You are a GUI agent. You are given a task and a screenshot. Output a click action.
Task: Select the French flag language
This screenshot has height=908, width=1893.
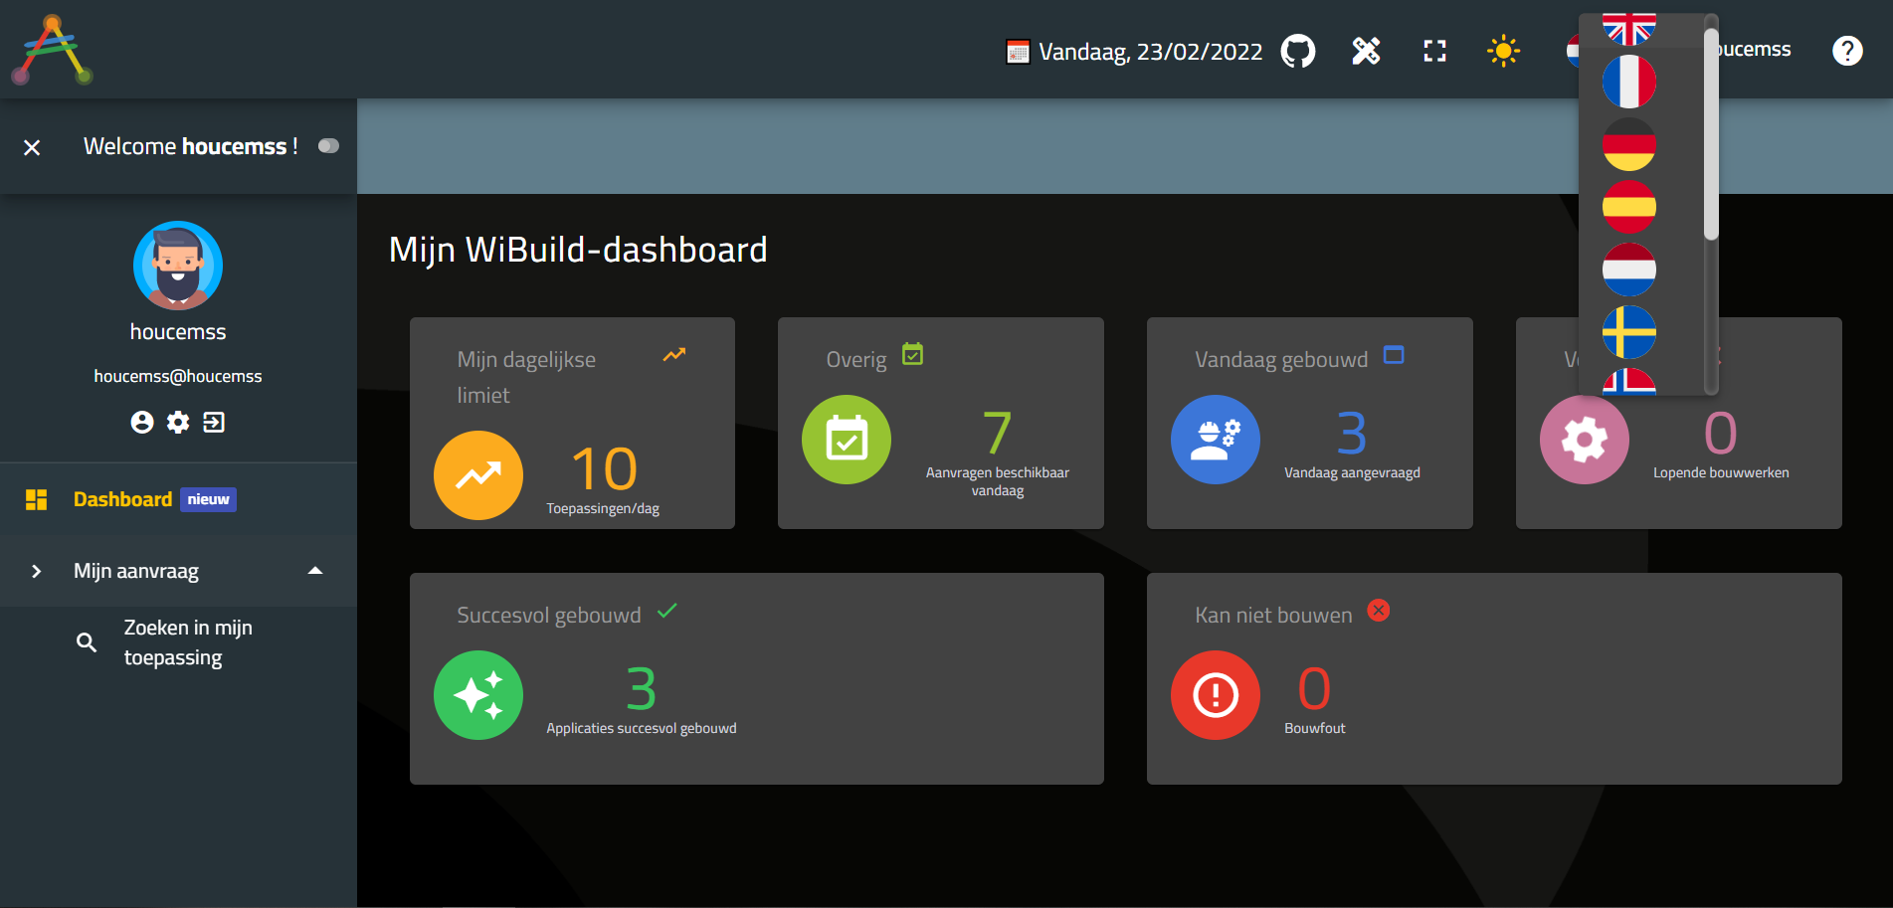(x=1629, y=82)
